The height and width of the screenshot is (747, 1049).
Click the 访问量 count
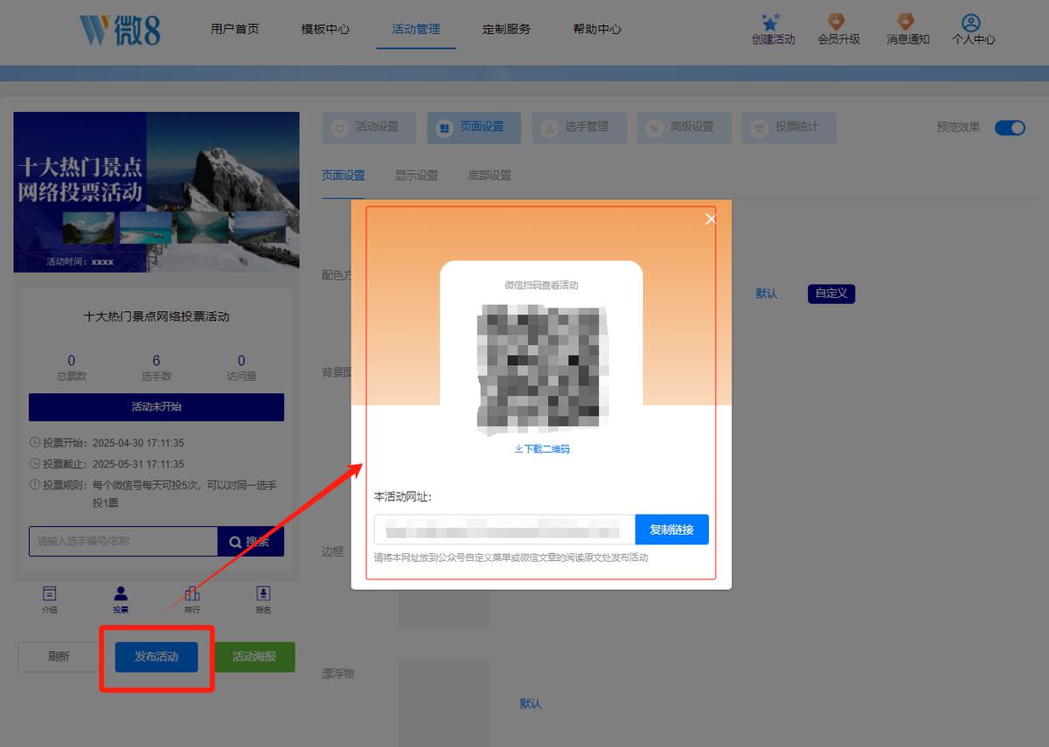tap(241, 361)
